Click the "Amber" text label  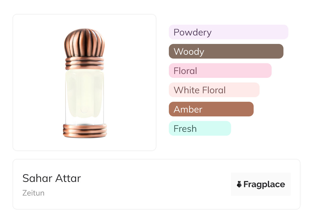tap(188, 109)
